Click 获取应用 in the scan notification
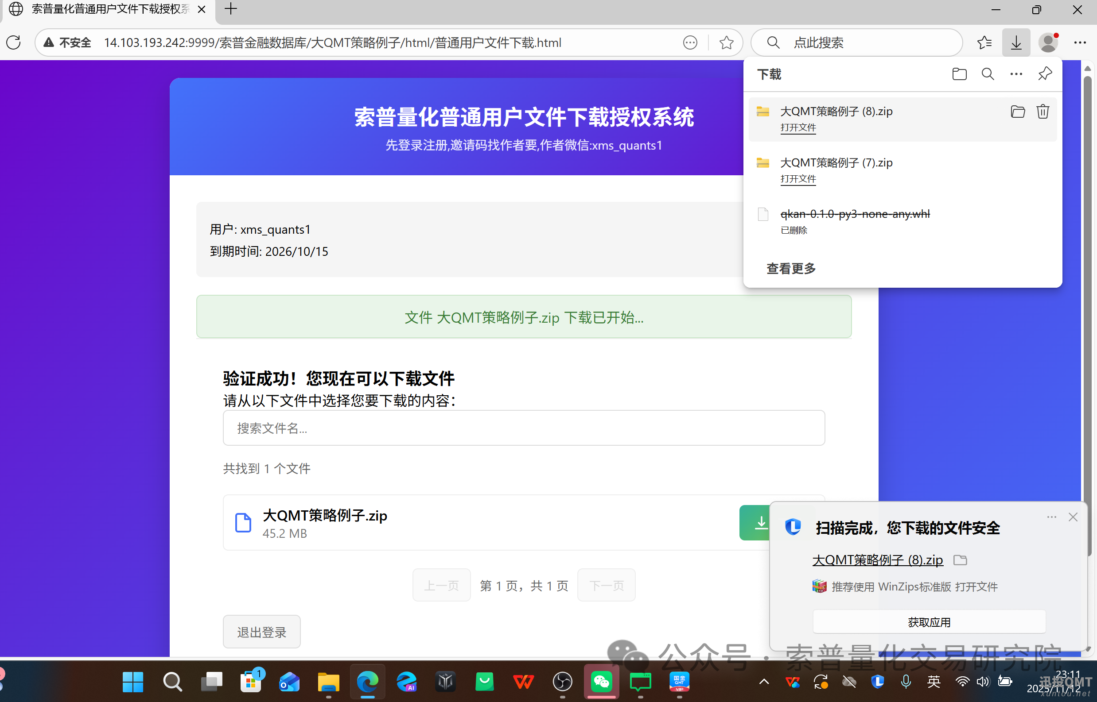This screenshot has width=1097, height=702. click(929, 621)
